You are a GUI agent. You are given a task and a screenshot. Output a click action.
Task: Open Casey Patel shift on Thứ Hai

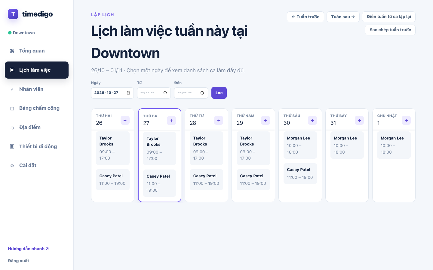(x=113, y=180)
